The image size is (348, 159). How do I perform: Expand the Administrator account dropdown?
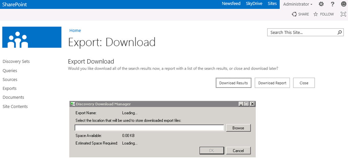(x=298, y=4)
